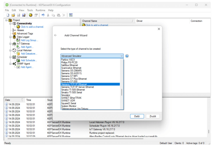Click the Save As disk icon

(24, 15)
